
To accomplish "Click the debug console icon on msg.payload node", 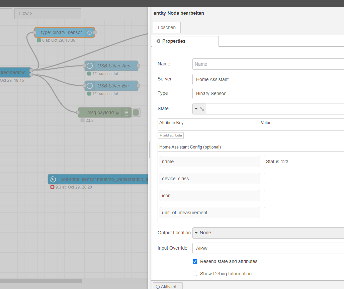I will pos(126,112).
